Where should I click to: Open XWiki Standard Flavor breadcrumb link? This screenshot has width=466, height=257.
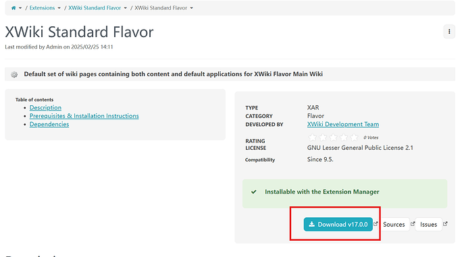[95, 8]
